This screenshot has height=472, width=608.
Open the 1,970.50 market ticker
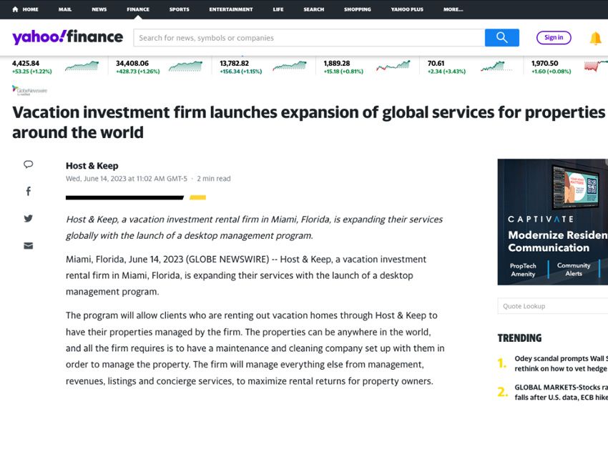tap(569, 67)
